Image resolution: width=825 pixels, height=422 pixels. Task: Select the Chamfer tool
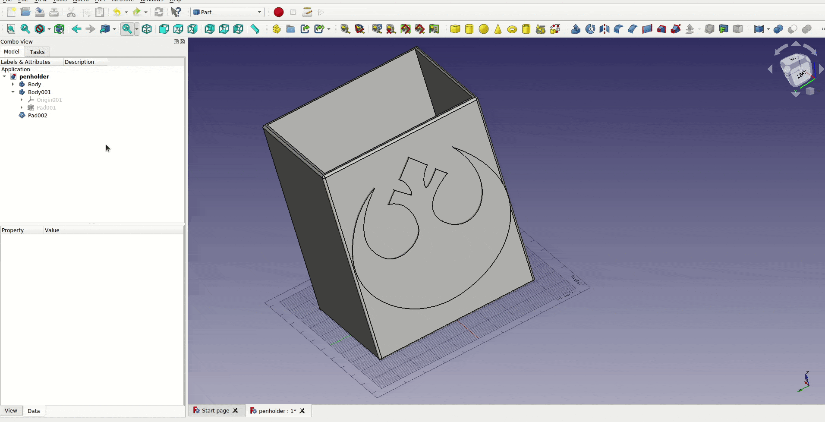coord(633,29)
